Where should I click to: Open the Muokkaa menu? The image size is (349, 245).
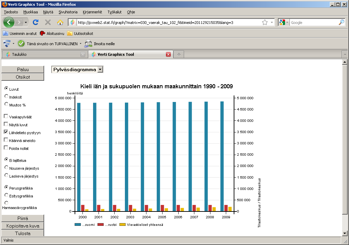30,12
